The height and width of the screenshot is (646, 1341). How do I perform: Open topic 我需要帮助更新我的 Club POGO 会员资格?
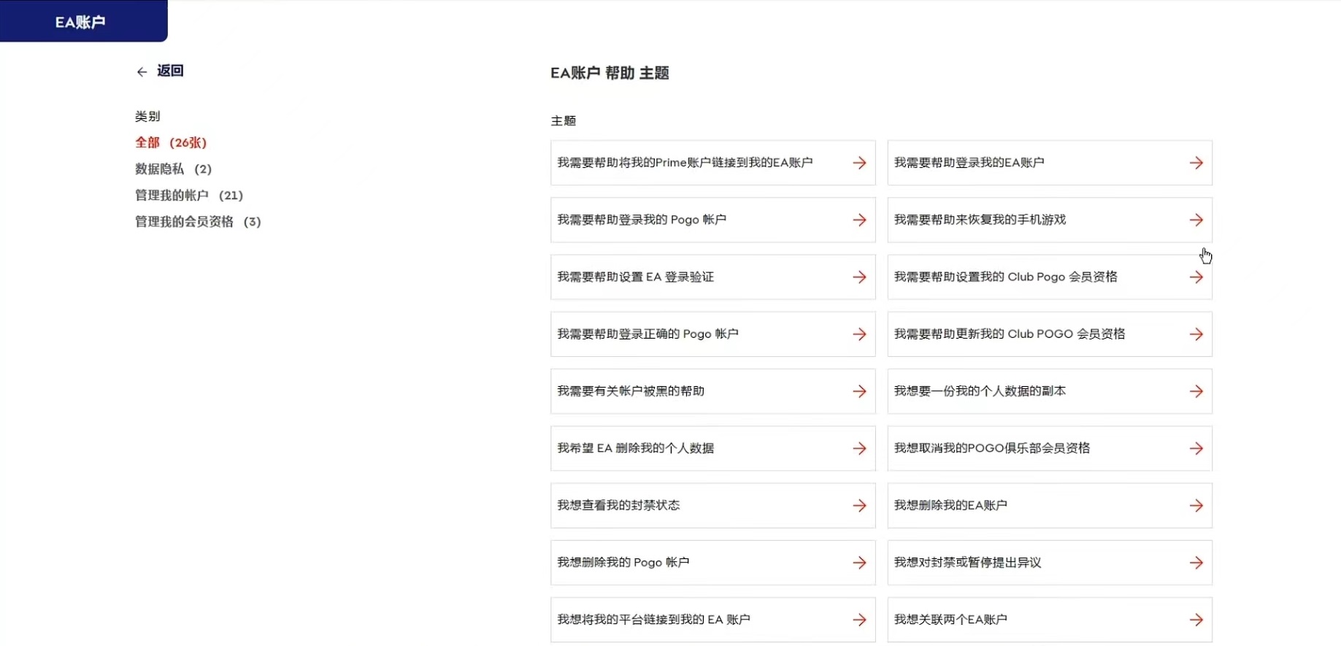click(1050, 334)
